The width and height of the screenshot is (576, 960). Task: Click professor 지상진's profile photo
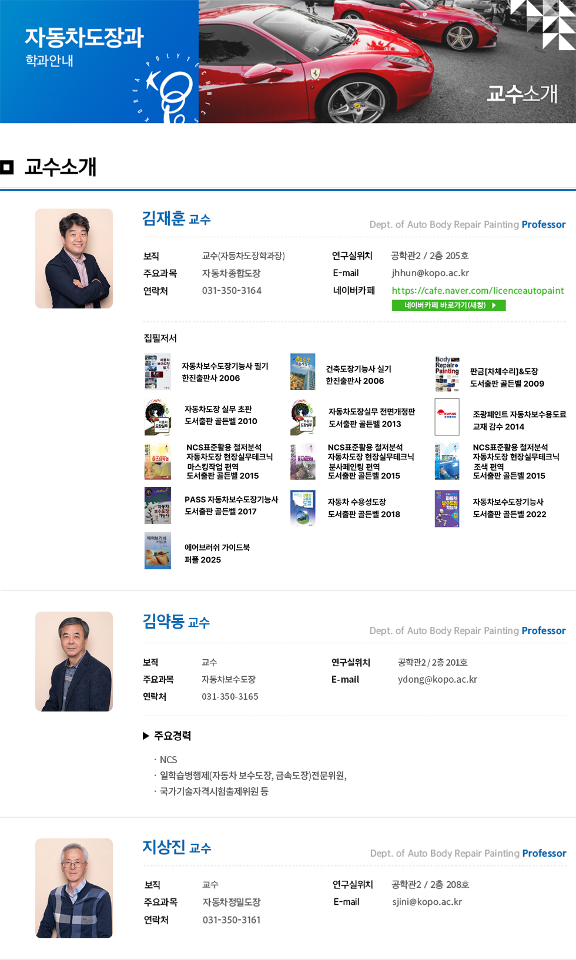[x=74, y=888]
